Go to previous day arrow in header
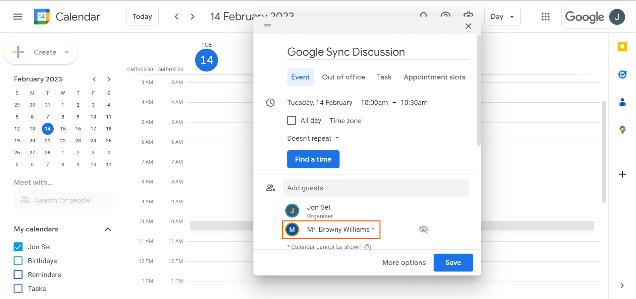This screenshot has height=299, width=636. (x=177, y=17)
